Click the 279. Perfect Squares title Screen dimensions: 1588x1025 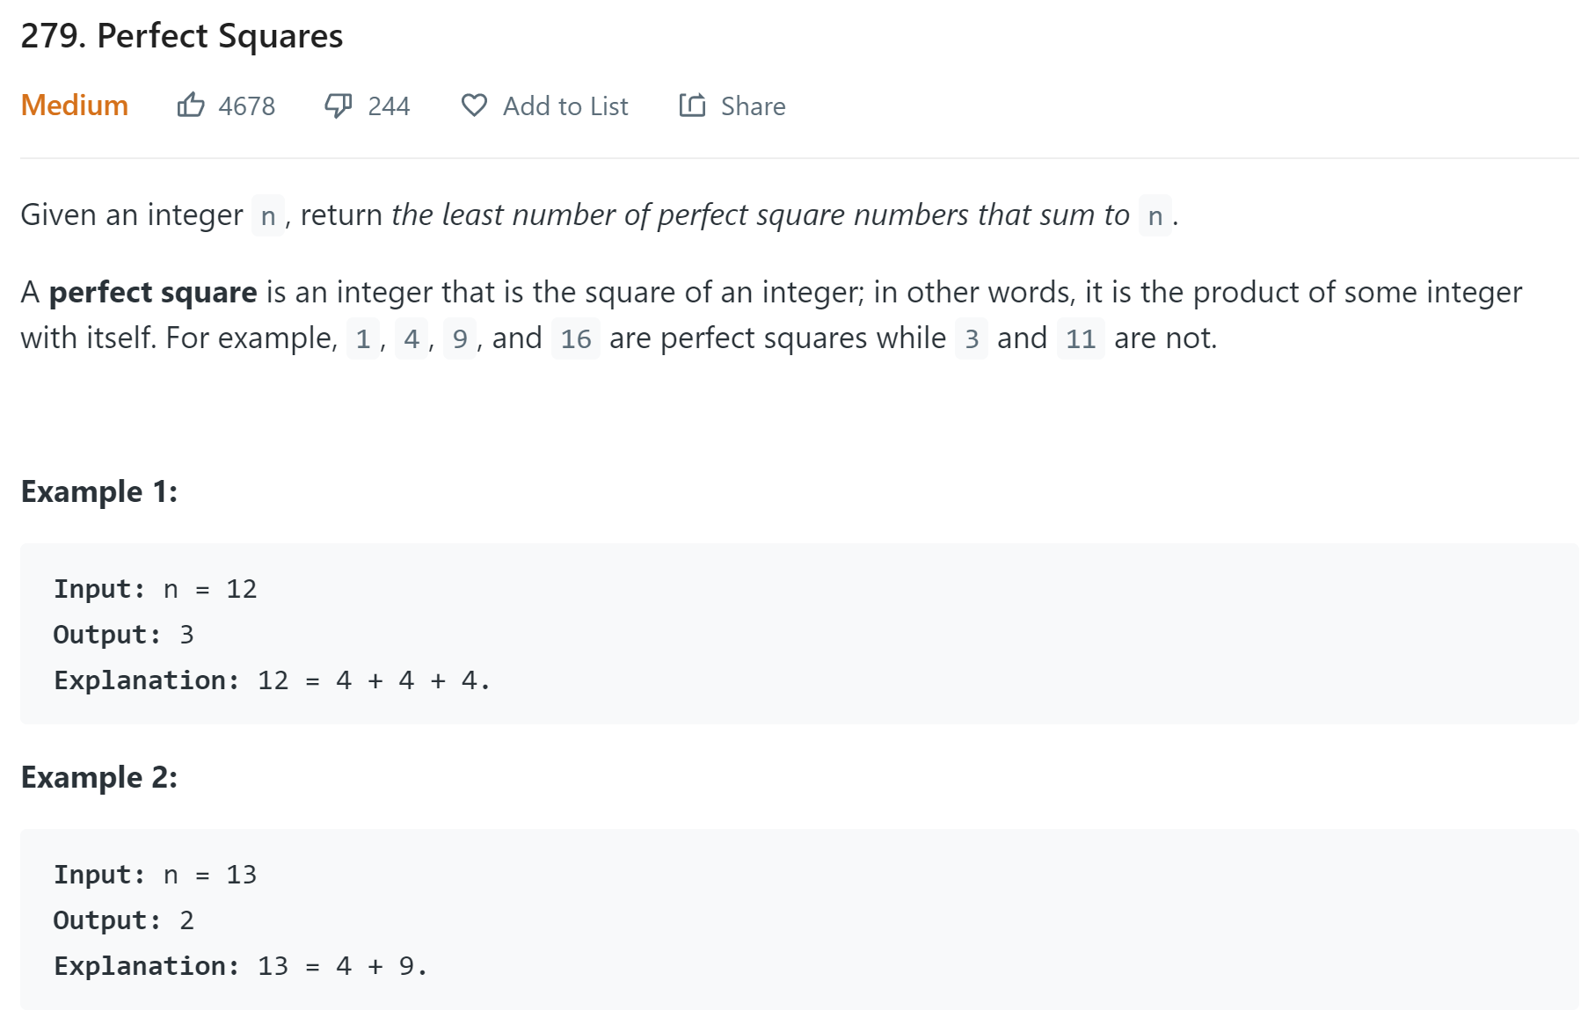click(182, 36)
